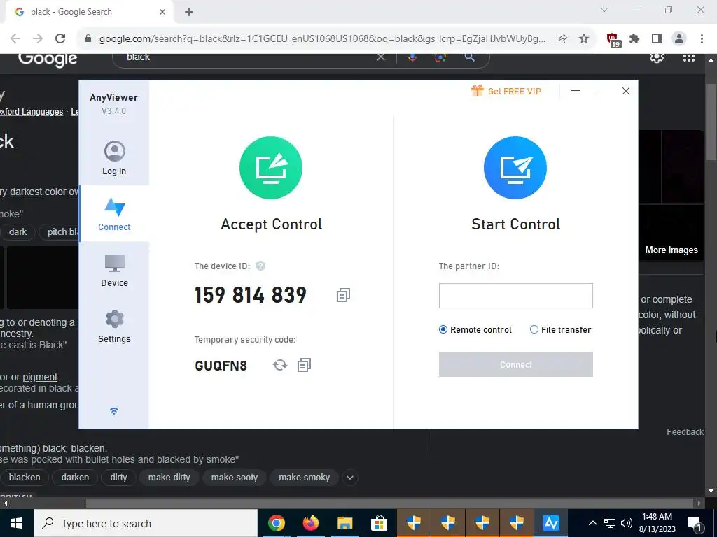This screenshot has height=537, width=717.
Task: Copy the device ID 159 814 839
Action: pos(343,295)
